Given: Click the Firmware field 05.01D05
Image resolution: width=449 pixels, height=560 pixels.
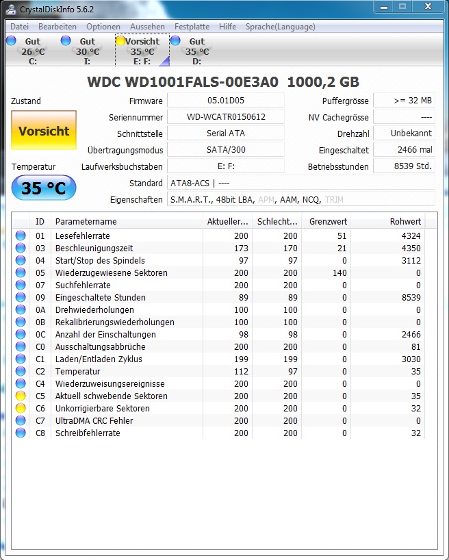Looking at the screenshot, I should pos(226,101).
